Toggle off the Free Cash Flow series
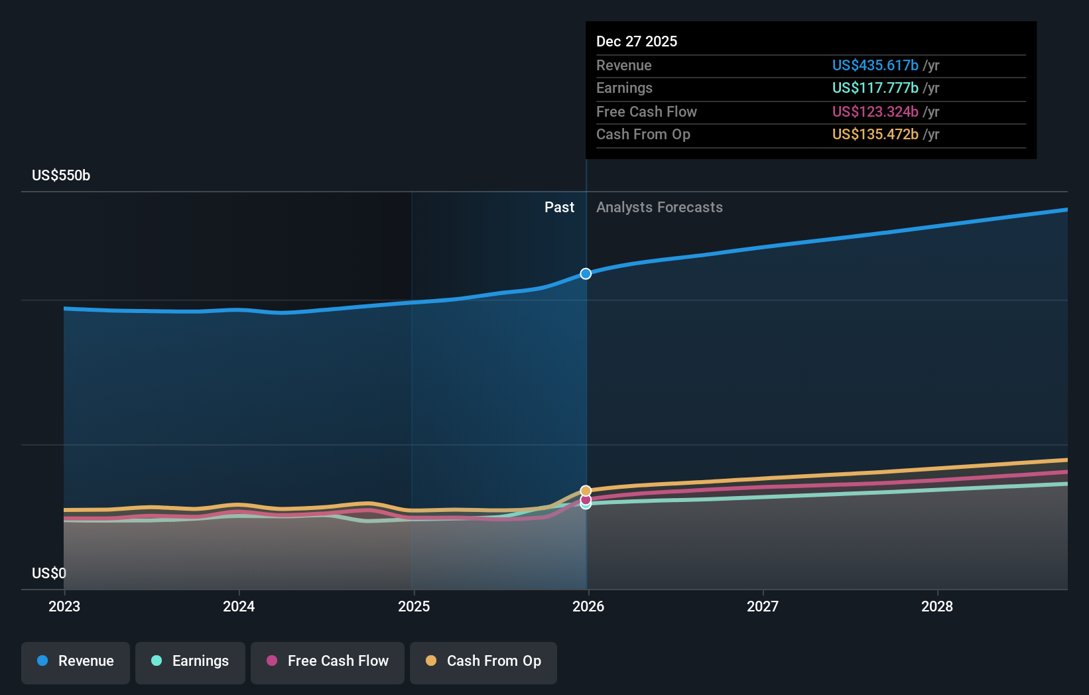 [x=327, y=661]
